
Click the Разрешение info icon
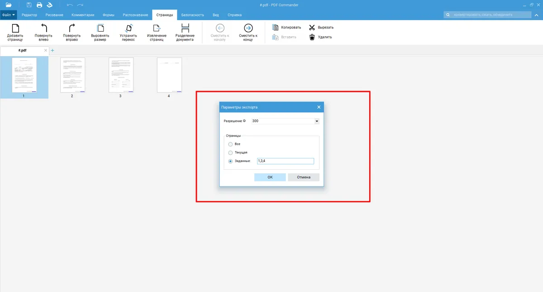pyautogui.click(x=244, y=121)
